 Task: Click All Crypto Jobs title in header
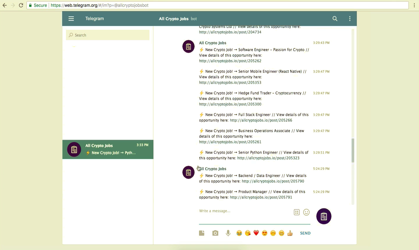[x=174, y=19]
